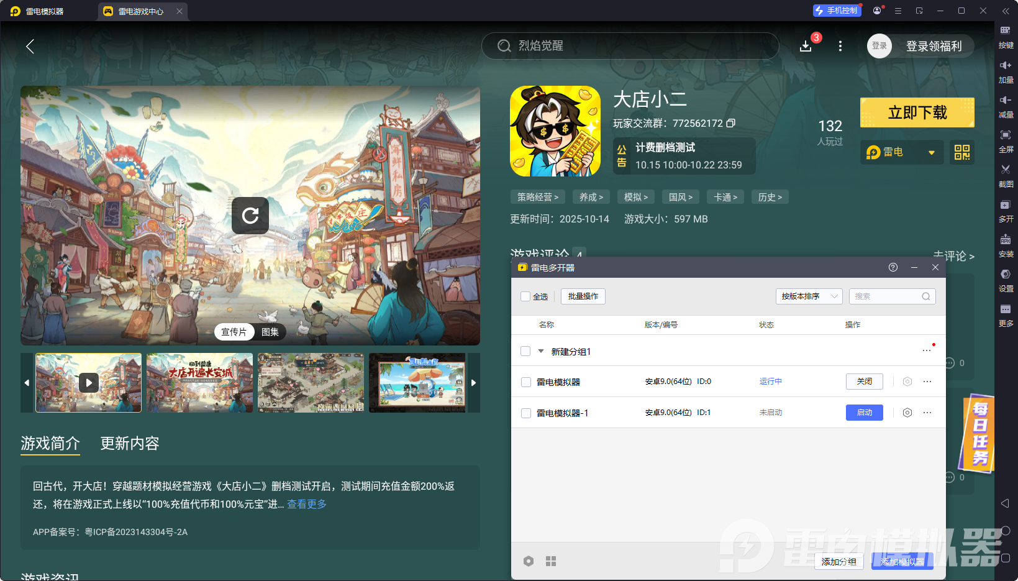Open more options for 雷电模拟器 row
This screenshot has height=581, width=1018.
[x=927, y=382]
